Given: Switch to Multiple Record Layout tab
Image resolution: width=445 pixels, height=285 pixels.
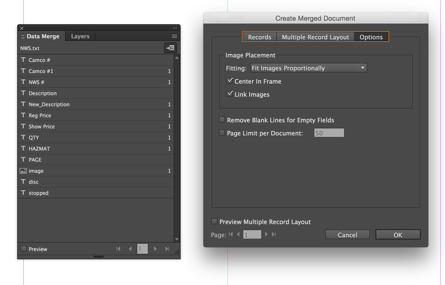Looking at the screenshot, I should pos(315,37).
